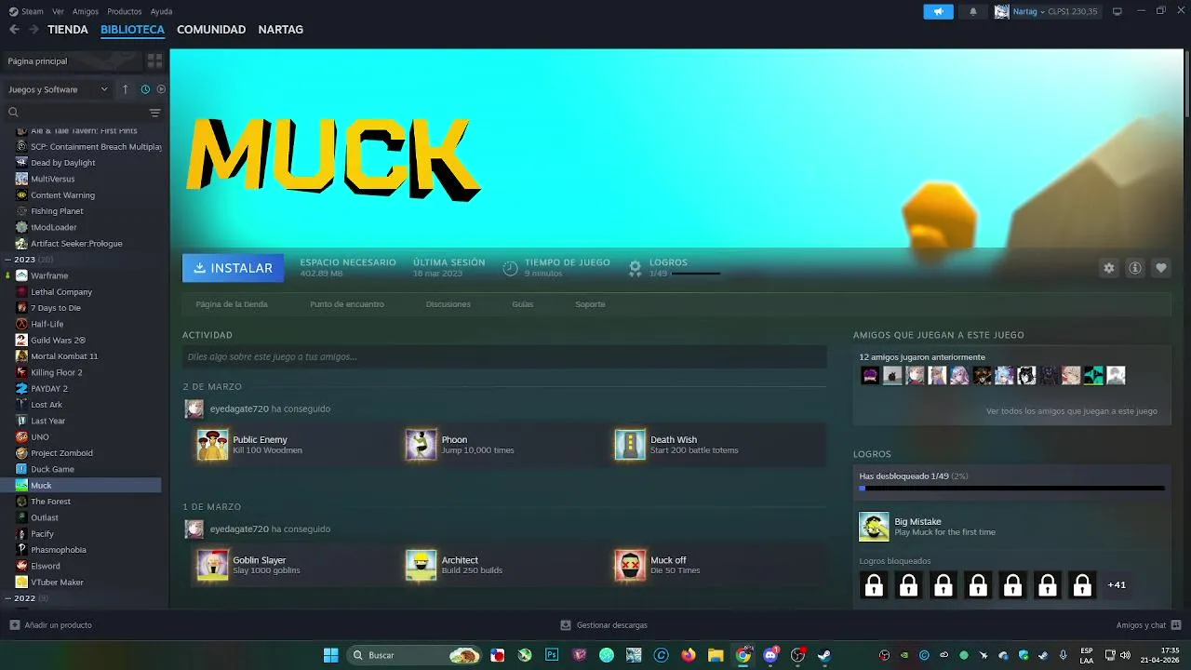Open Discord from the taskbar
Screen dimensions: 1191x670
point(770,655)
